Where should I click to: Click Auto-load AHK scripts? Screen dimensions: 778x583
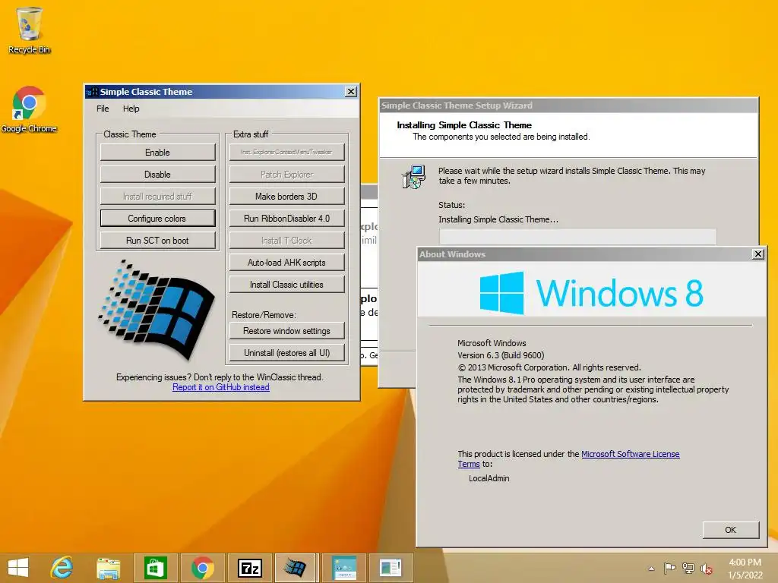286,262
